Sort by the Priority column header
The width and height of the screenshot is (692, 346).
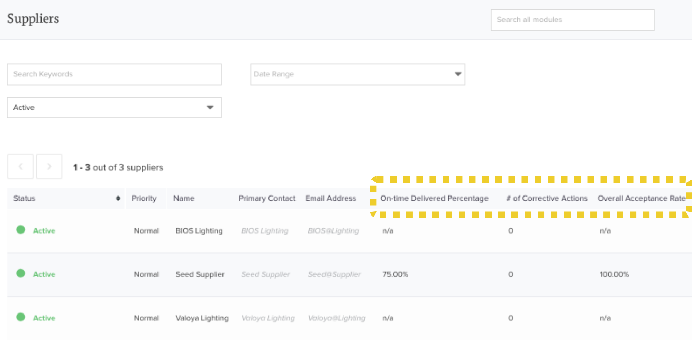(x=144, y=198)
